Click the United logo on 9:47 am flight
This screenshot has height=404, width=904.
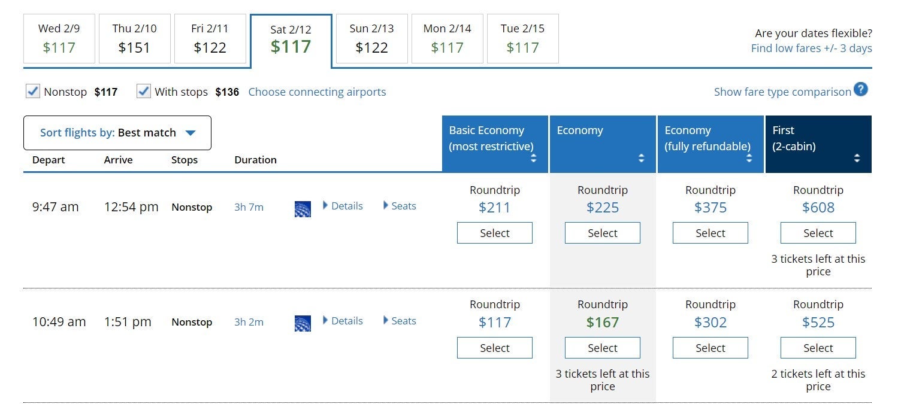[303, 209]
